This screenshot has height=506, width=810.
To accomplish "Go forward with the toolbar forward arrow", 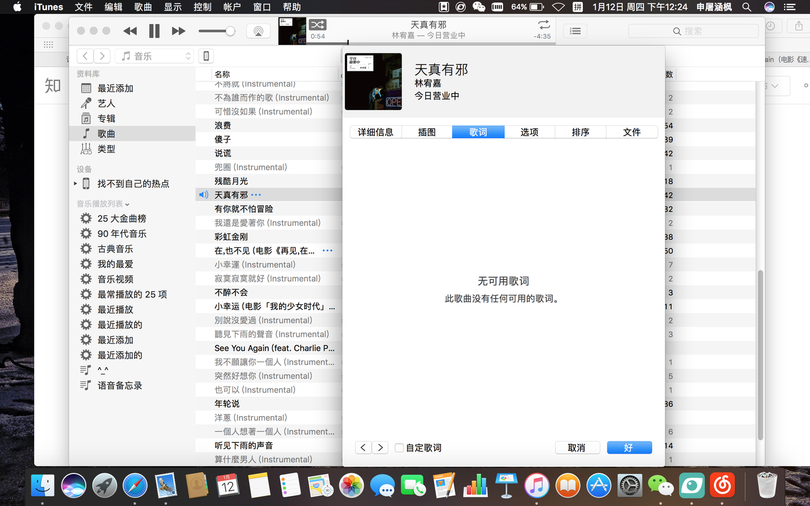I will pos(102,56).
